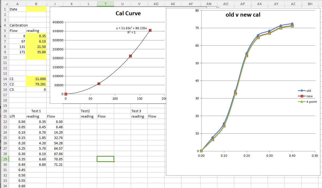Click the topmost red marker on Cal Curve
This screenshot has width=322, height=188.
pyautogui.click(x=150, y=31)
